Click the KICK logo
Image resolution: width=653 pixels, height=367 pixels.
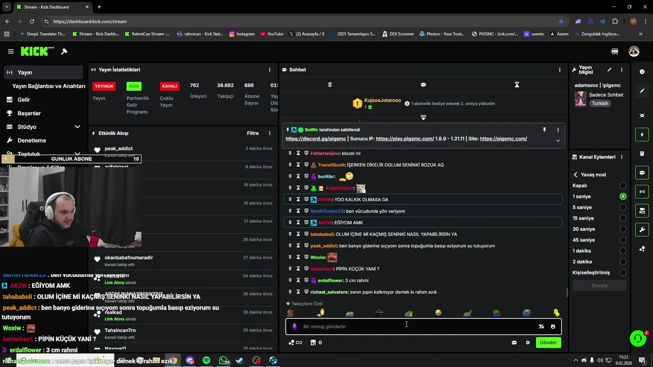[37, 51]
